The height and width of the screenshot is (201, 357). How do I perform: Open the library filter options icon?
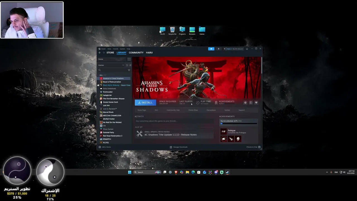point(129,70)
